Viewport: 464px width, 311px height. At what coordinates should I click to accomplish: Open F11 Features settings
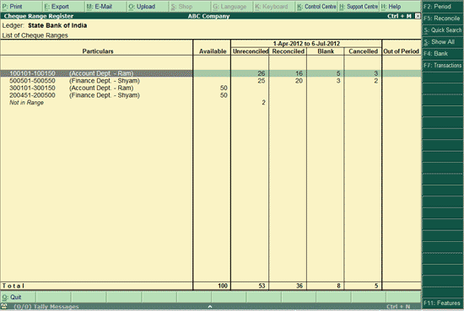pyautogui.click(x=442, y=303)
